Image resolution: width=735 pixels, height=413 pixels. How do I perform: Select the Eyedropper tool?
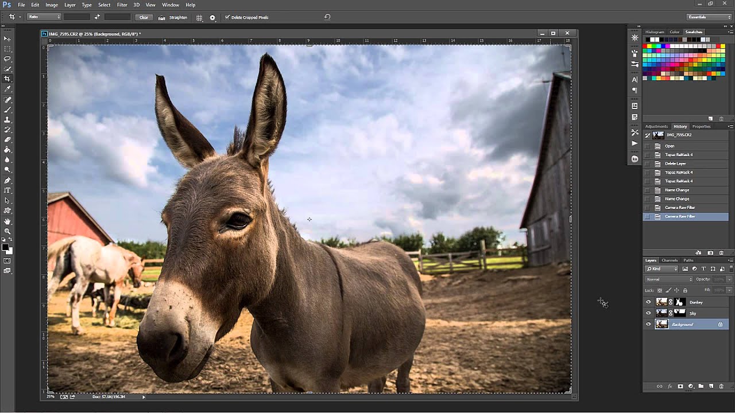tap(7, 89)
